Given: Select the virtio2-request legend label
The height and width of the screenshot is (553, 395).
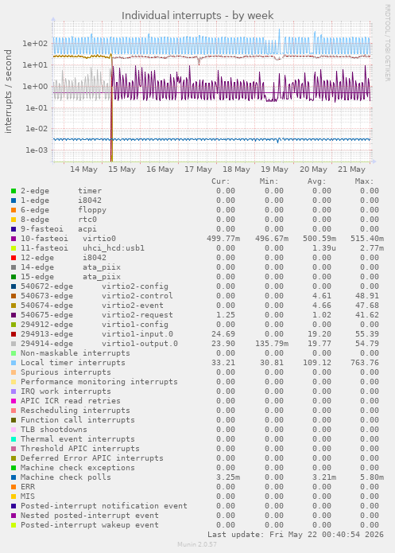Looking at the screenshot, I should tap(137, 315).
